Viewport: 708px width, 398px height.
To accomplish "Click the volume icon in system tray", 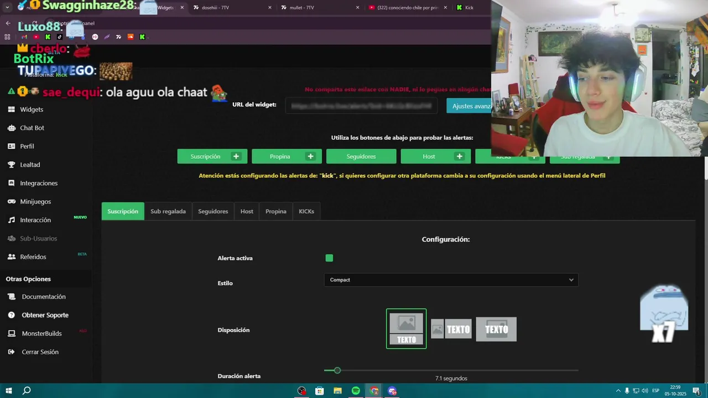I will (644, 391).
